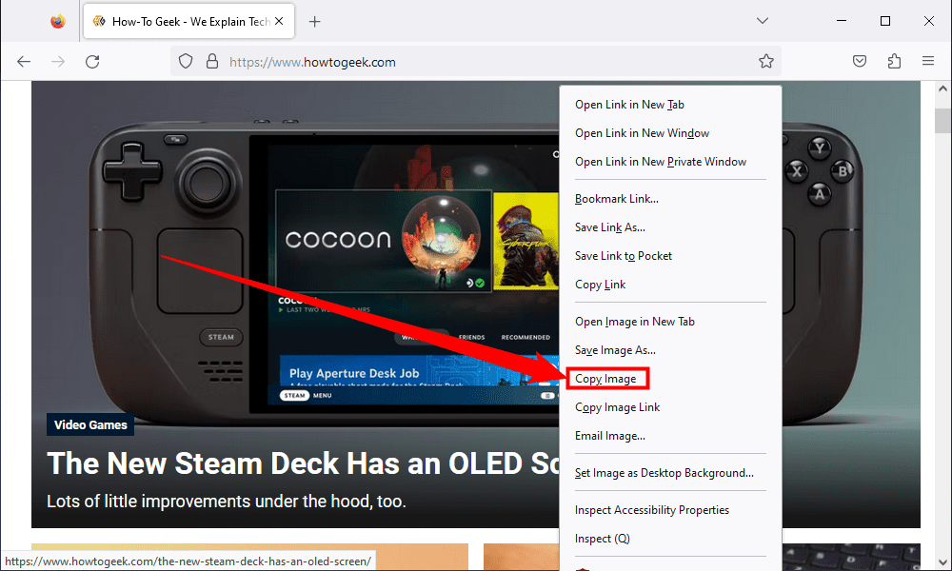Click the site security padlock icon
952x571 pixels.
(x=212, y=62)
